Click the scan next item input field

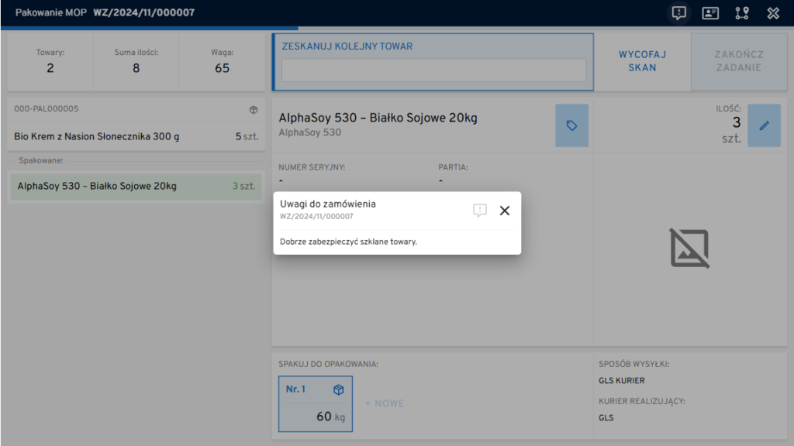433,70
